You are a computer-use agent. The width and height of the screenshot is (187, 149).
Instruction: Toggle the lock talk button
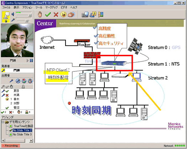[x=6, y=21]
